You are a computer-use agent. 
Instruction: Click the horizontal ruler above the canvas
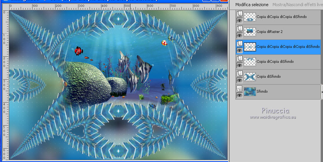(119, 7)
